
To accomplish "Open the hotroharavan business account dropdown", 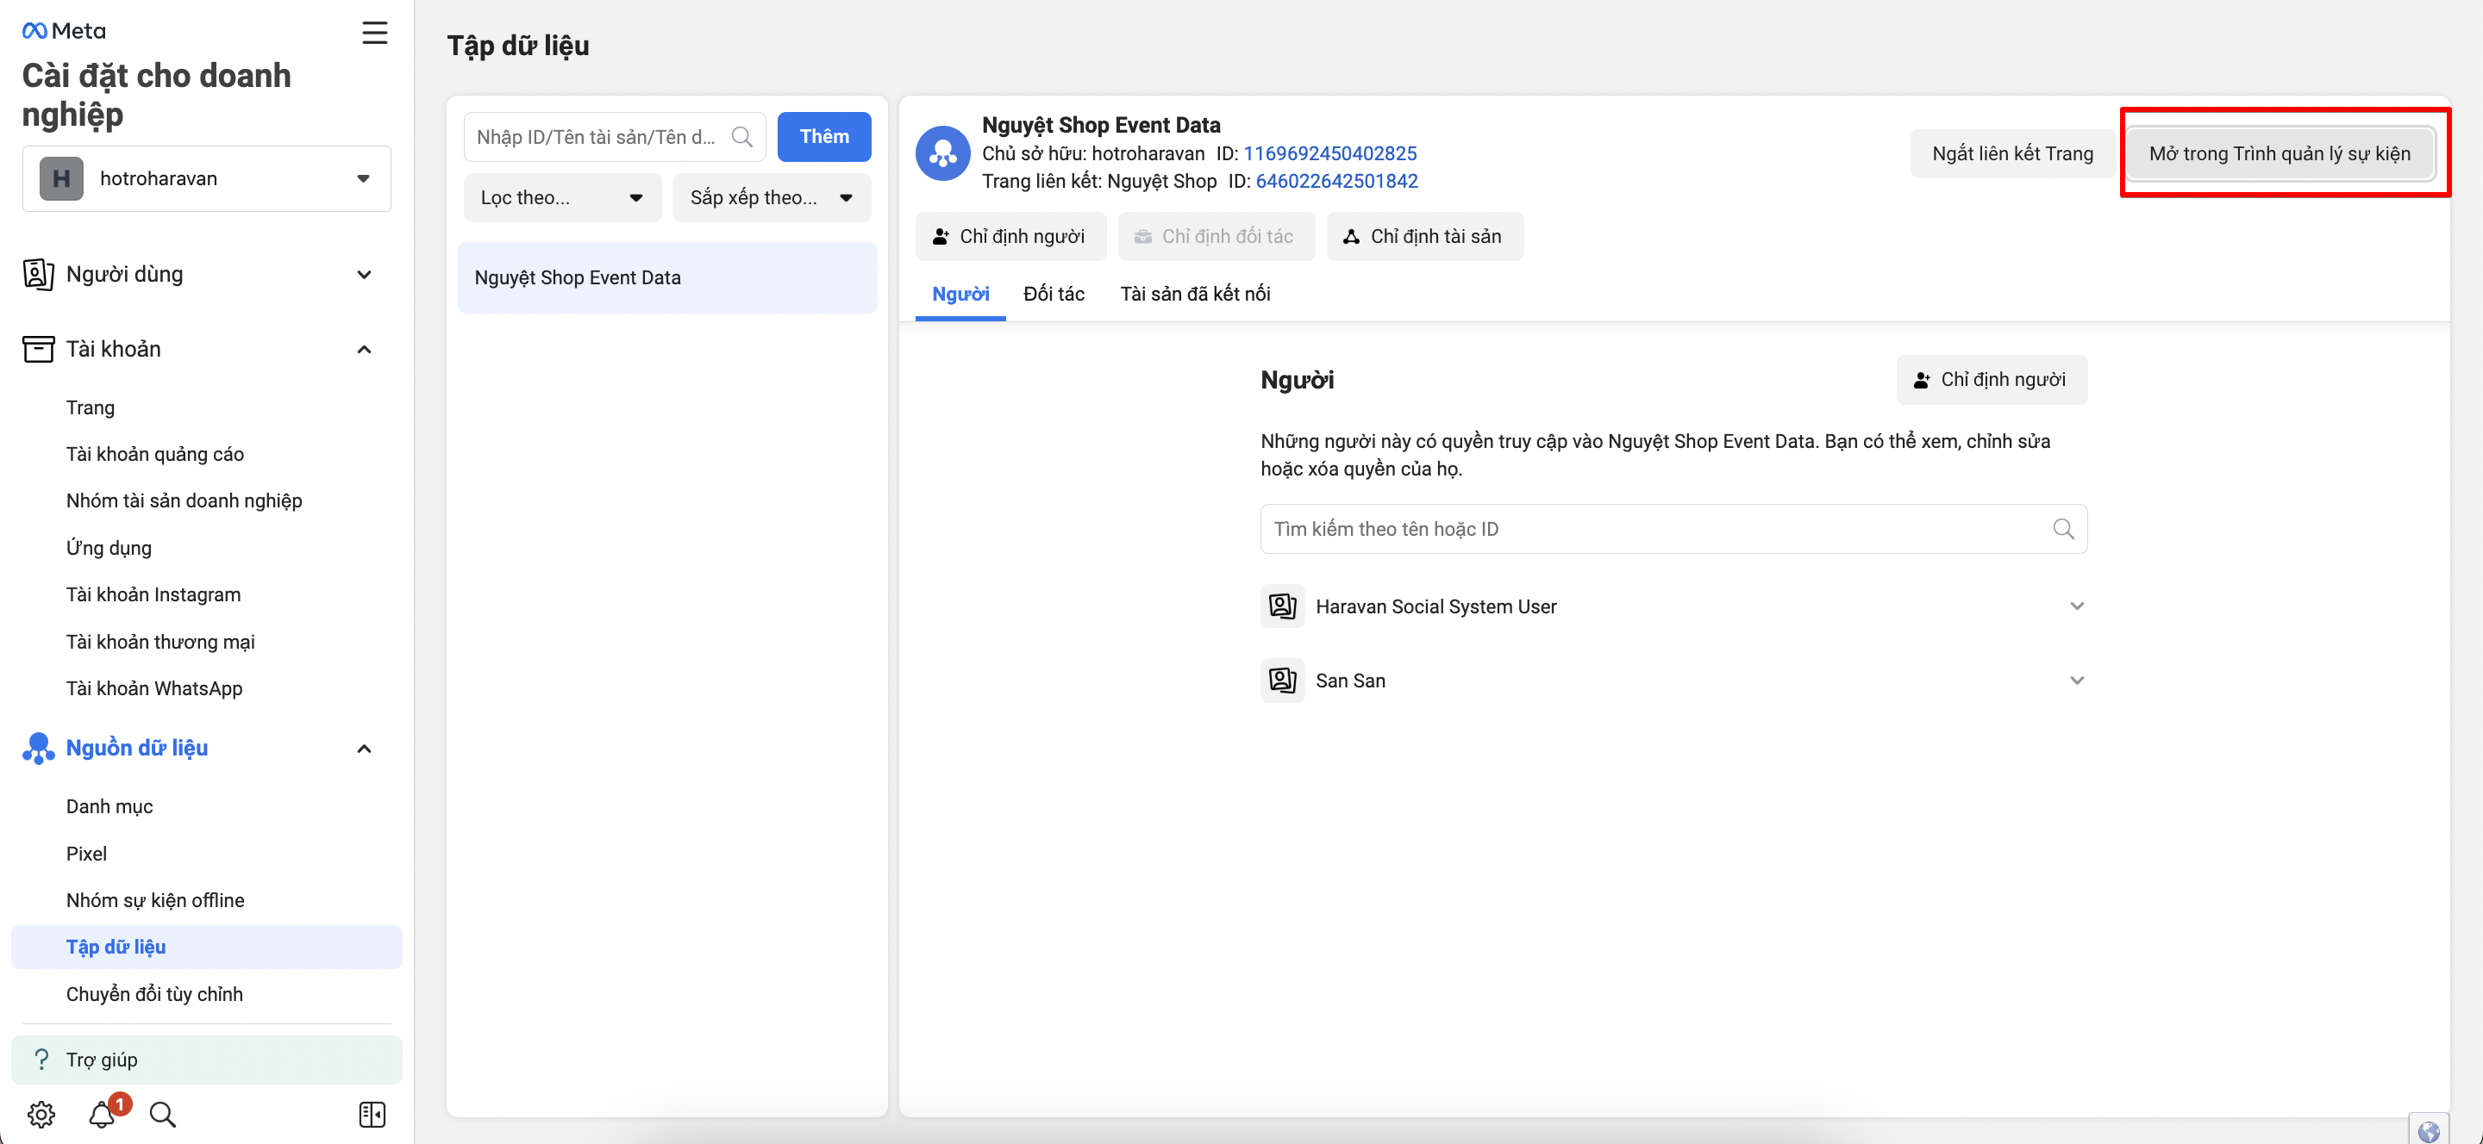I will [x=206, y=178].
